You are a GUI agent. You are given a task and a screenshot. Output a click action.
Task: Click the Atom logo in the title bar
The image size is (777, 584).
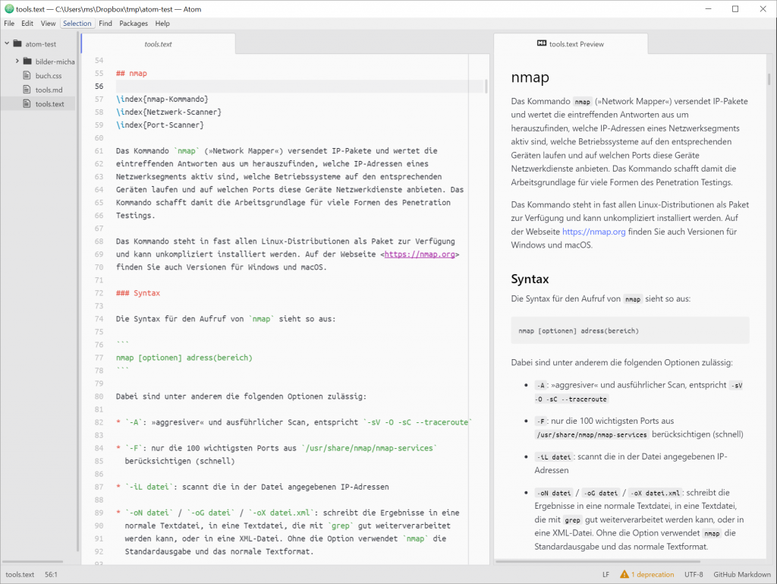[x=8, y=8]
